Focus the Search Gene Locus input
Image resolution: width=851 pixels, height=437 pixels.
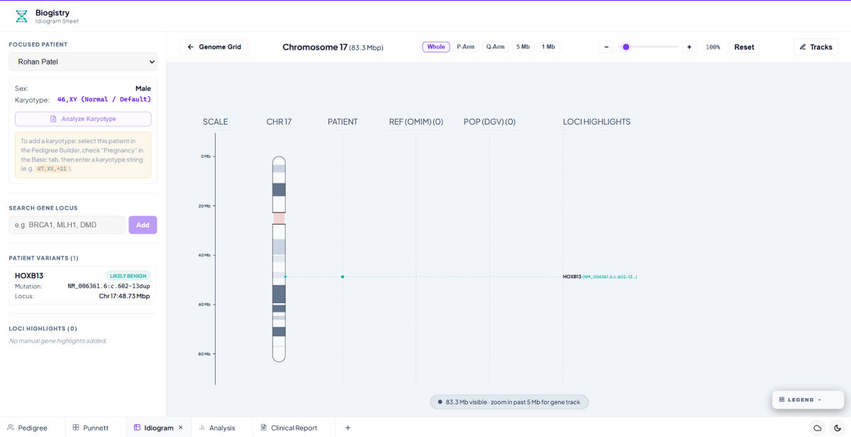(67, 225)
